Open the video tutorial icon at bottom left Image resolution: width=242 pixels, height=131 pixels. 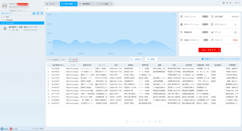[11, 129]
